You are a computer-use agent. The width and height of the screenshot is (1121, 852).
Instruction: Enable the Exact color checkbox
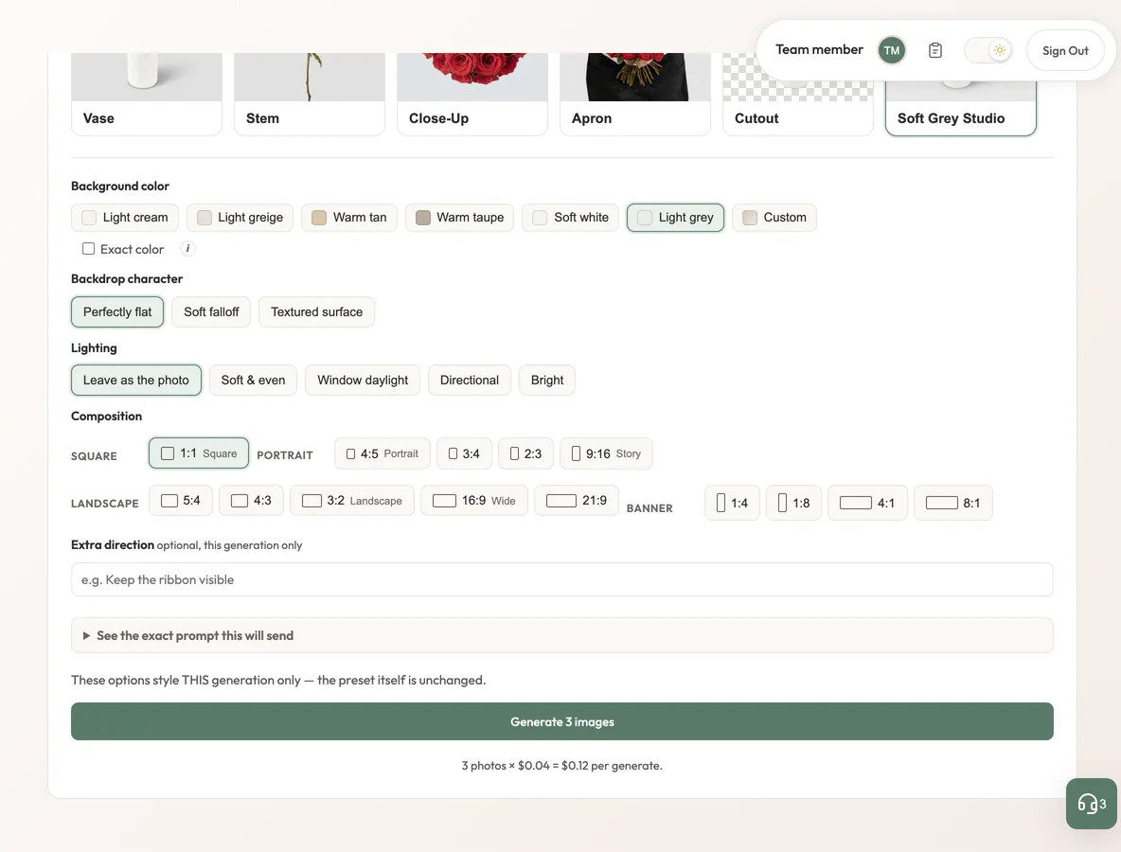click(89, 249)
